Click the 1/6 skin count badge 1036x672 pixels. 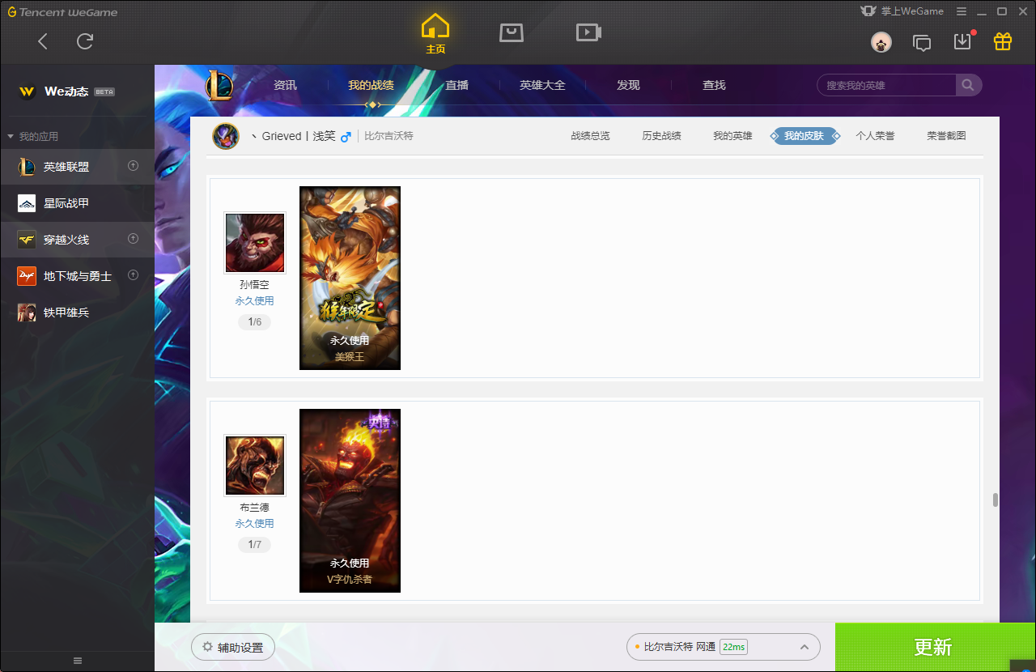pos(254,322)
